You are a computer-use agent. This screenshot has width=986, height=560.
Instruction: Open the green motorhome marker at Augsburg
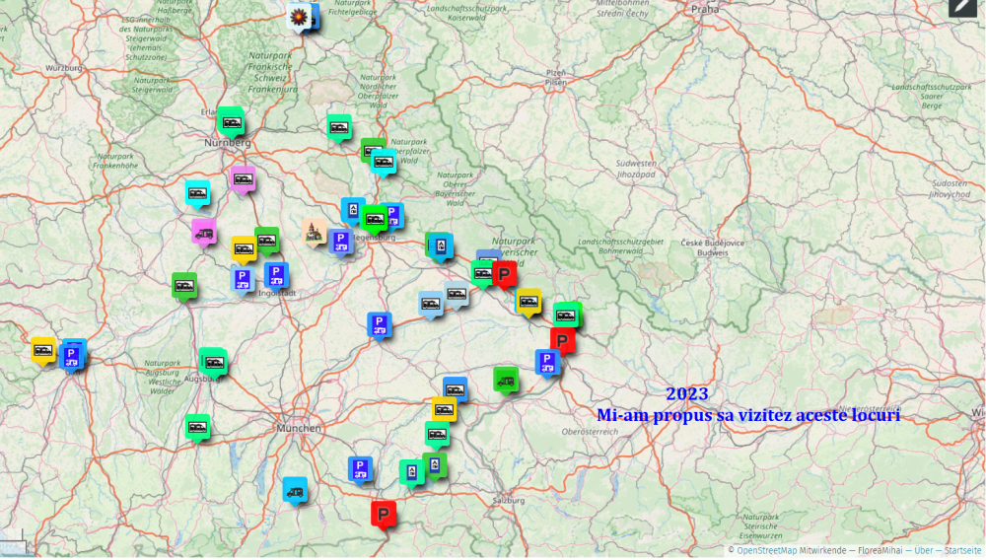coord(214,361)
